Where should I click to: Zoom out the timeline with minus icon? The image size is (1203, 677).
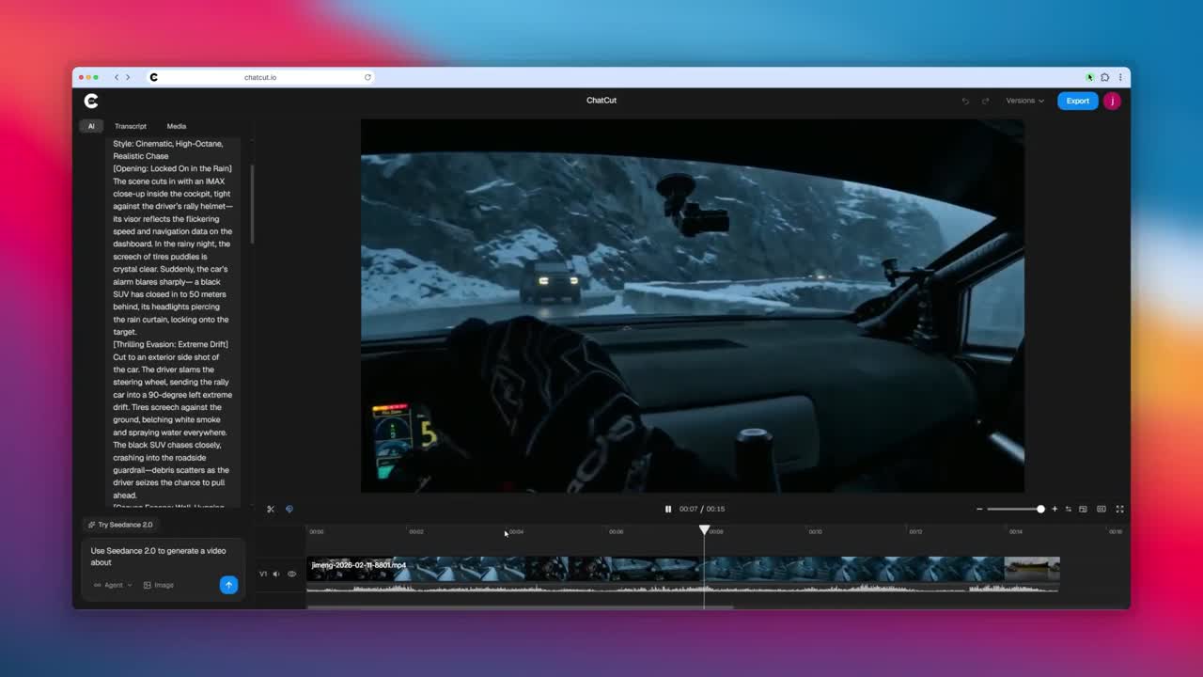click(x=979, y=509)
